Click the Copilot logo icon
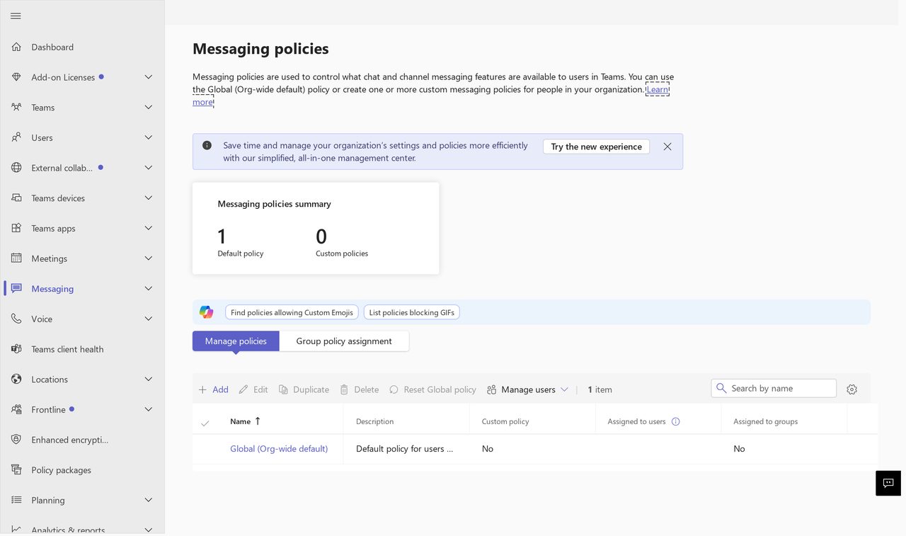 [x=206, y=312]
